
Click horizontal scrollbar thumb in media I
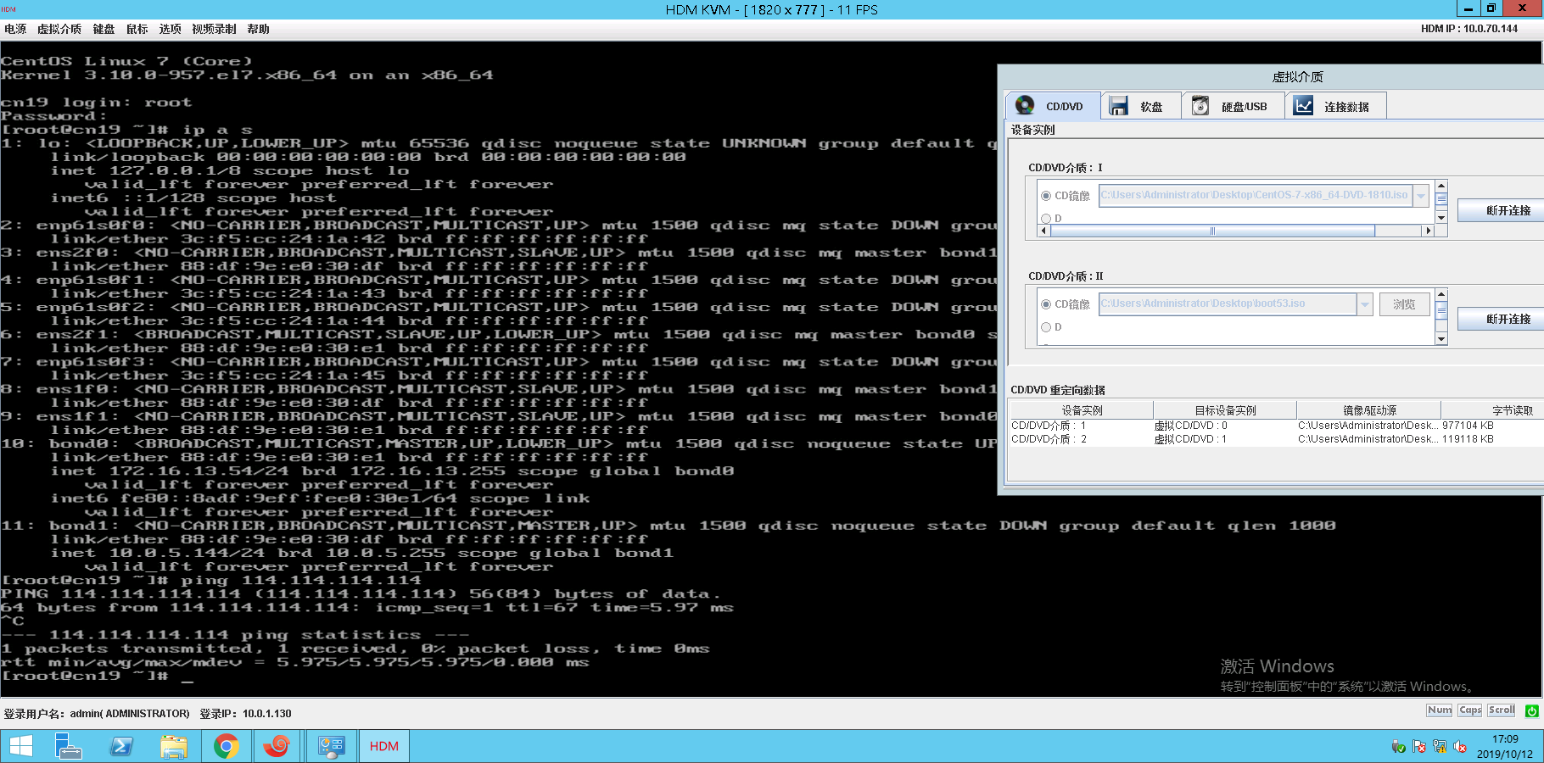pos(1212,231)
